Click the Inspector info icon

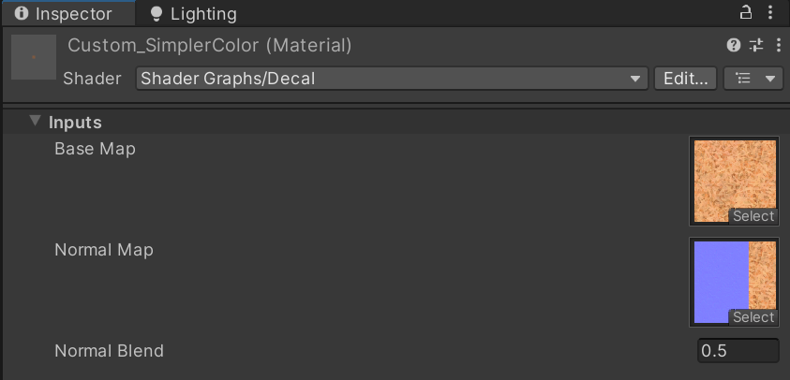tap(22, 14)
